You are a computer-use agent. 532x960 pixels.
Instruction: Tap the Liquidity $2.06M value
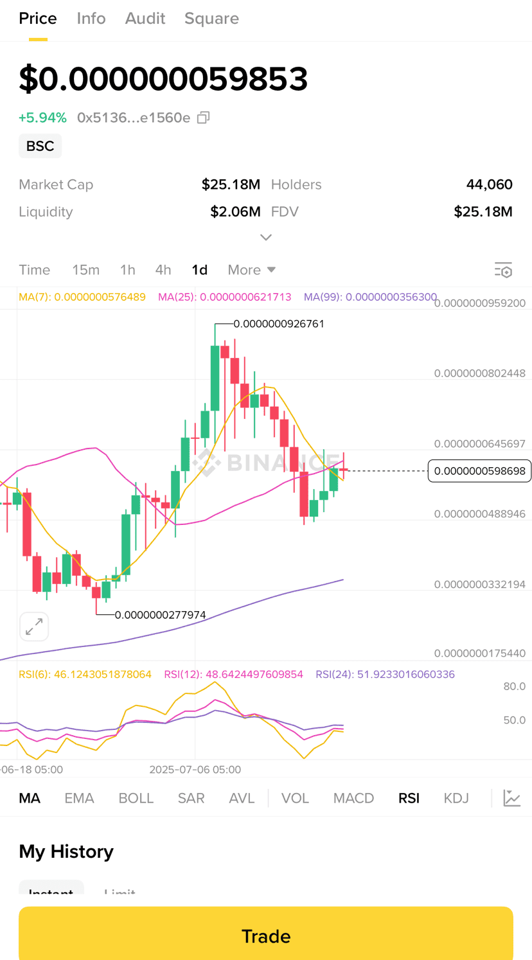[235, 211]
